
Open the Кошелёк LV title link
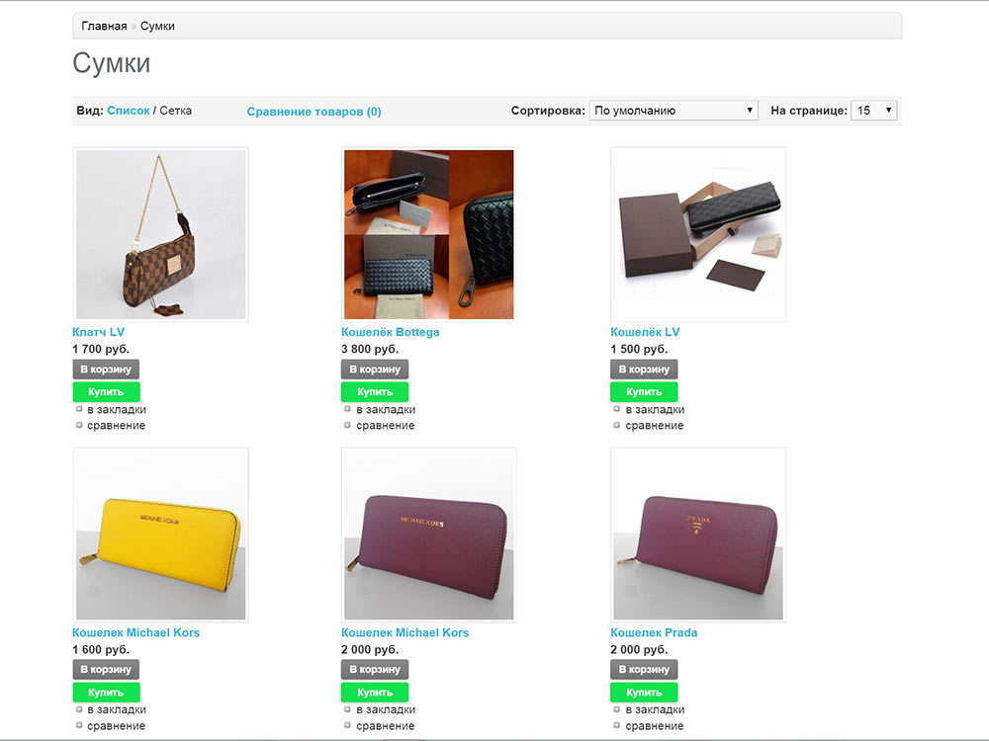pos(645,332)
